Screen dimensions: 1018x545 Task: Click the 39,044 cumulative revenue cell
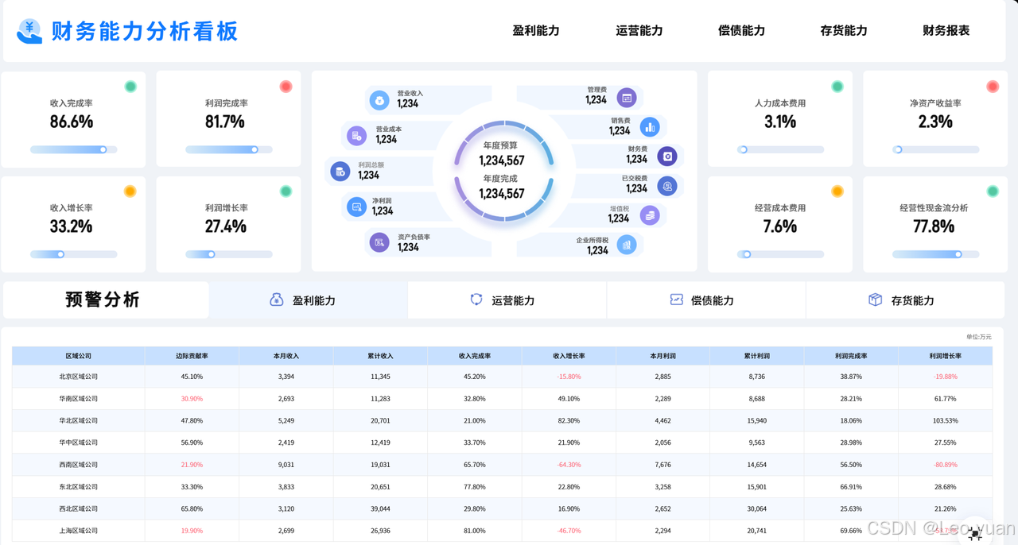pos(380,508)
